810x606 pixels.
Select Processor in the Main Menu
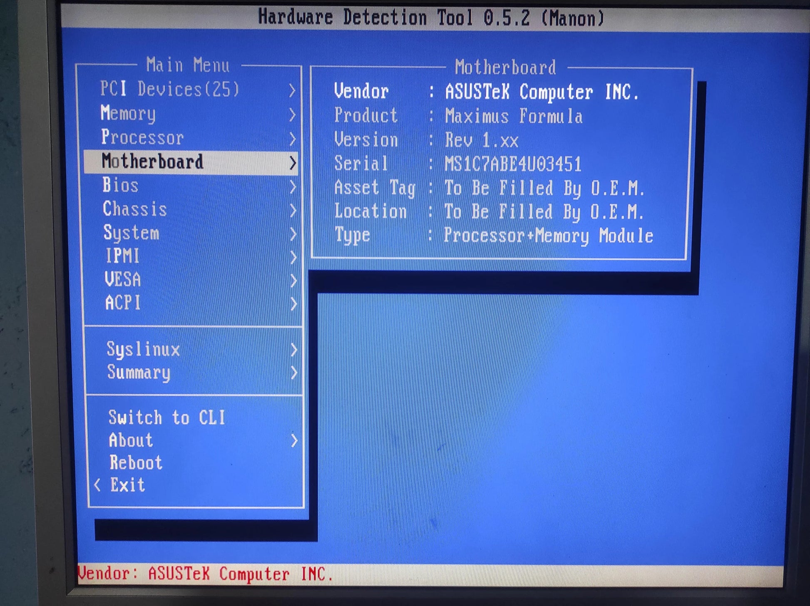click(x=142, y=137)
